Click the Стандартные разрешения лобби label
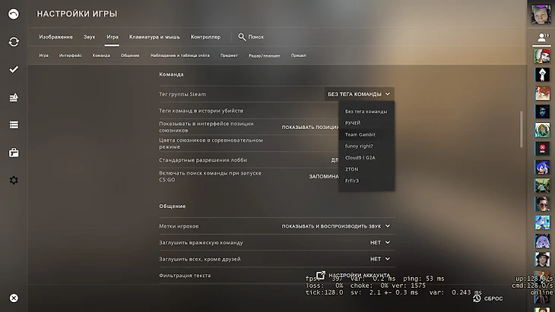 pos(203,160)
